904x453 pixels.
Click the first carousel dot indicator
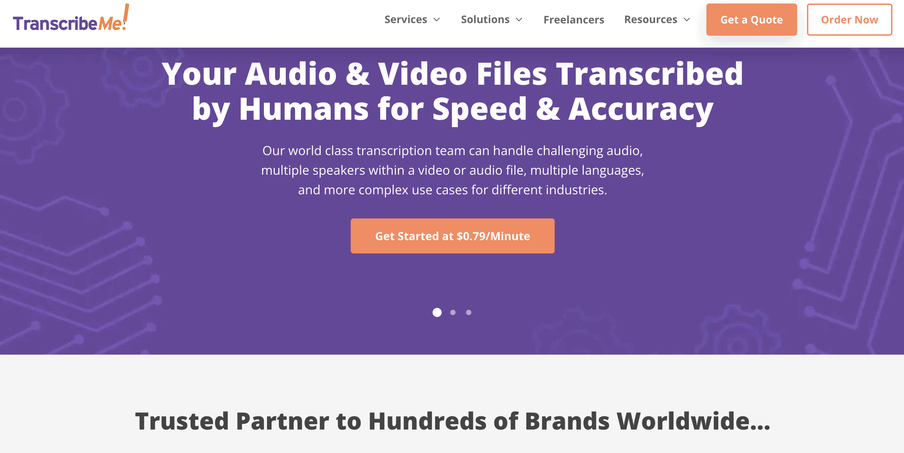437,312
